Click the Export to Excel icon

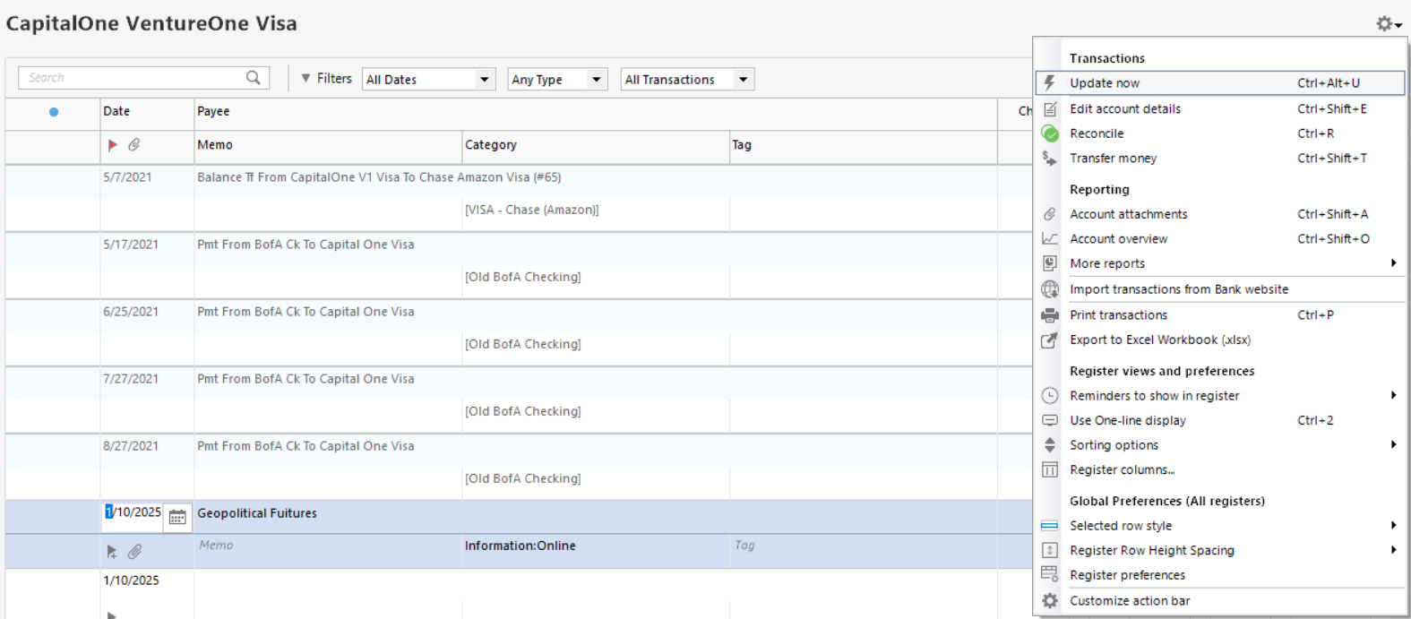coord(1050,340)
